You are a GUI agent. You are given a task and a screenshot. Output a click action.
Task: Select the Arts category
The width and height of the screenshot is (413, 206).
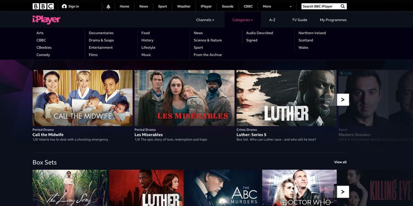click(x=40, y=33)
